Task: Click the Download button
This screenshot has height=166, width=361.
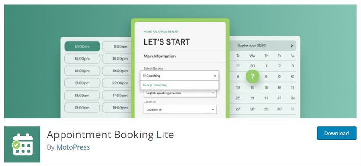Action: [337, 133]
